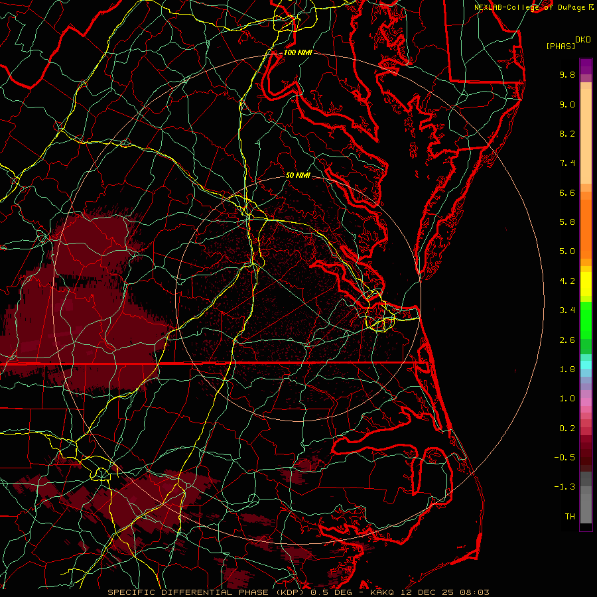The image size is (597, 597).
Task: Click the KAKQ radar site identifier
Action: (x=381, y=592)
